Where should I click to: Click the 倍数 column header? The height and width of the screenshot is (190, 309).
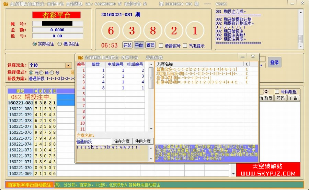[95, 64]
